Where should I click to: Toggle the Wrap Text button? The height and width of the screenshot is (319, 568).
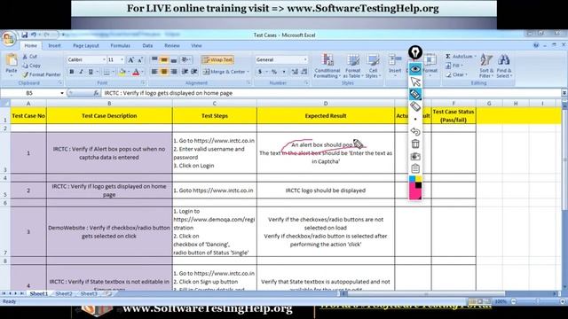tap(217, 59)
